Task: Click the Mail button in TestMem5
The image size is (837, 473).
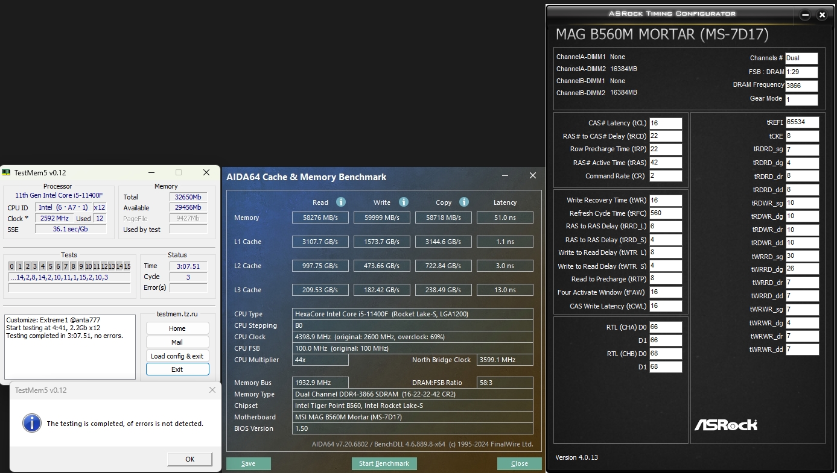Action: click(177, 342)
